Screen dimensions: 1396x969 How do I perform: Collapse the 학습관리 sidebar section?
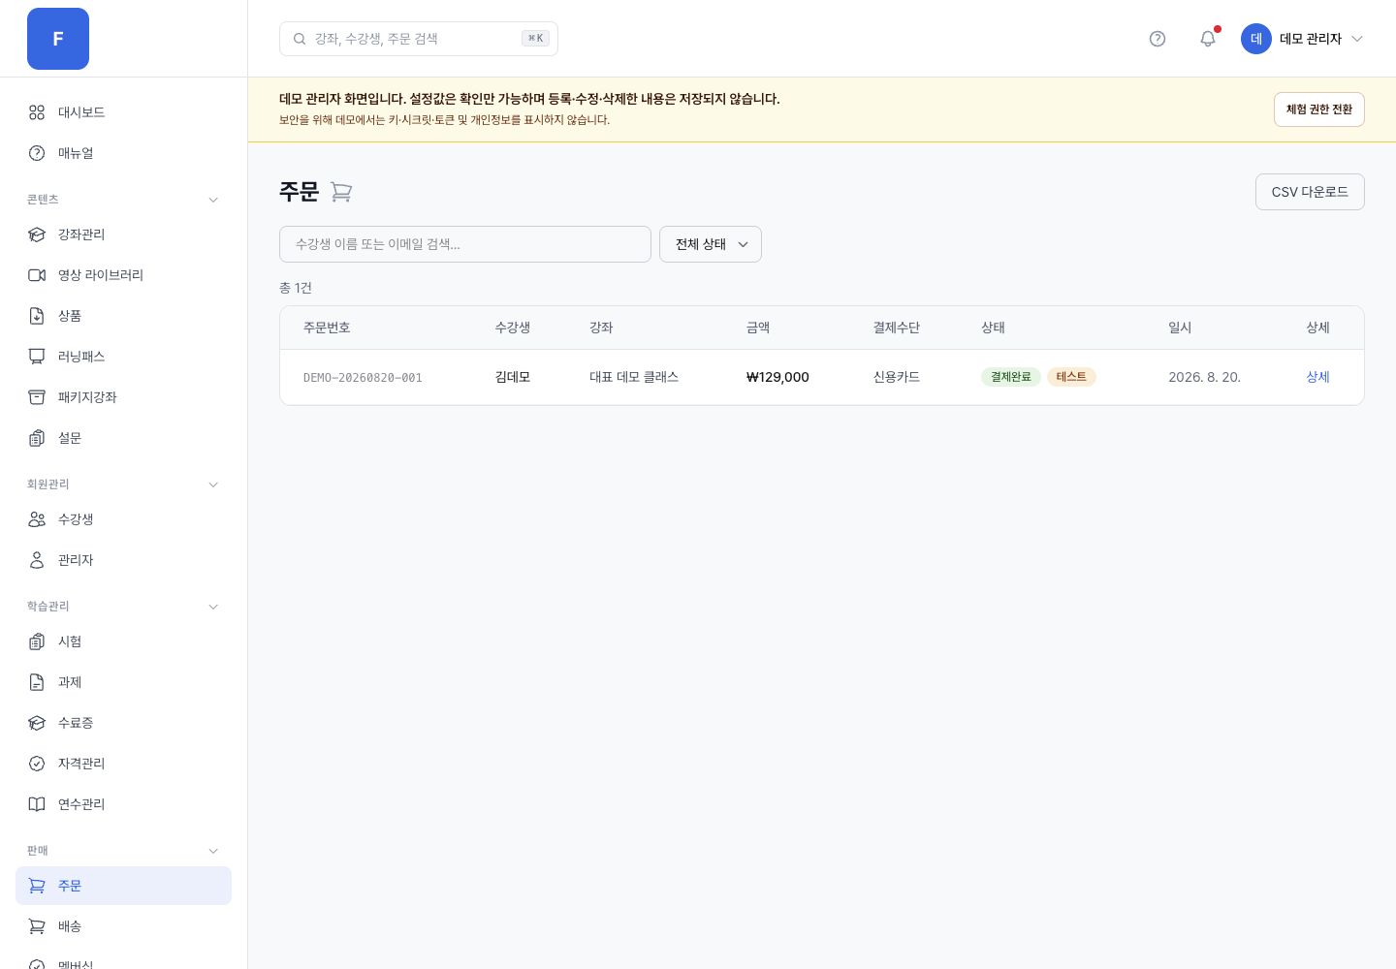click(x=213, y=607)
